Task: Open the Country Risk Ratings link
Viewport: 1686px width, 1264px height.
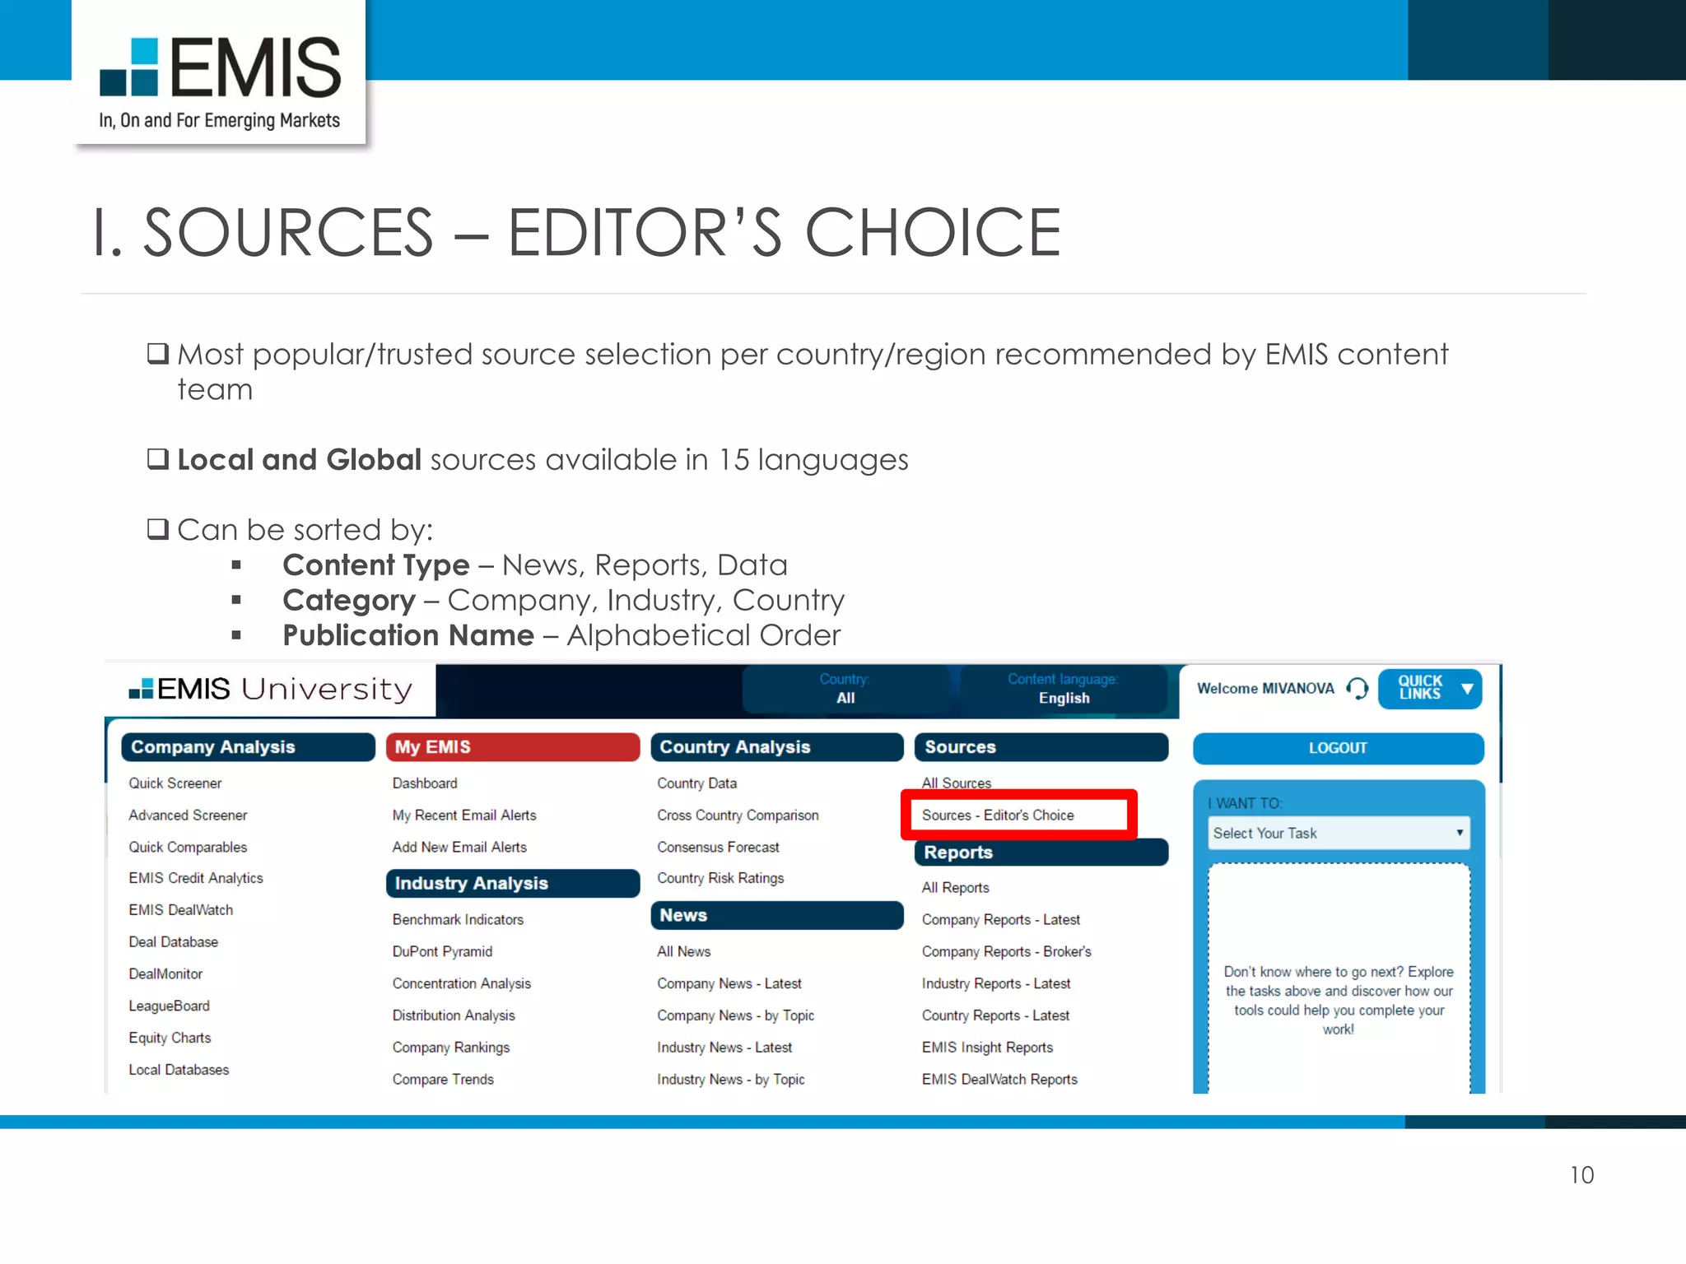Action: point(720,878)
